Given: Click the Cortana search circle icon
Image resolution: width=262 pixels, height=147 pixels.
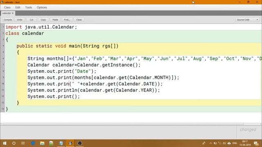Looking at the screenshot, I should pyautogui.click(x=14, y=143).
